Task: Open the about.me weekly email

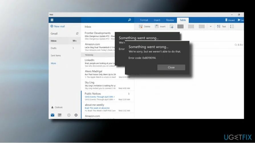Action: (108, 108)
